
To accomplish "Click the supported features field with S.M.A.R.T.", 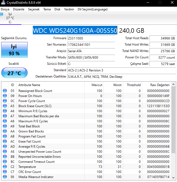I will coord(122,76).
